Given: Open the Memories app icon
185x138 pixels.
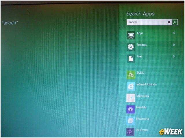Looking at the screenshot, I should tap(131, 98).
